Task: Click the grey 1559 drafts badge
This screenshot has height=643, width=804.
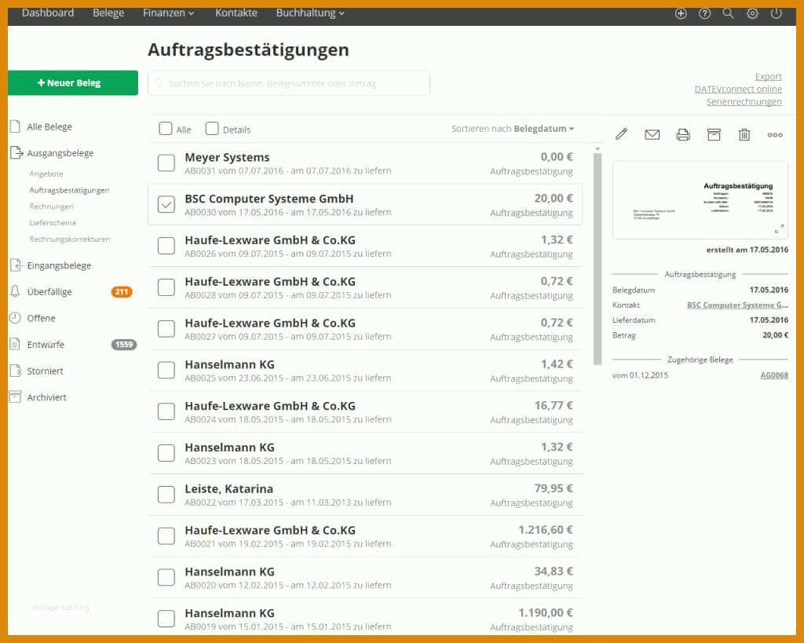Action: coord(123,345)
